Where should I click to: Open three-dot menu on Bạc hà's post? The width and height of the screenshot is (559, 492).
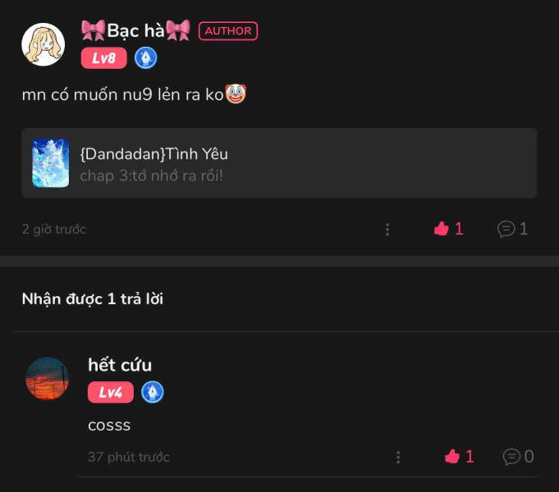click(x=387, y=230)
